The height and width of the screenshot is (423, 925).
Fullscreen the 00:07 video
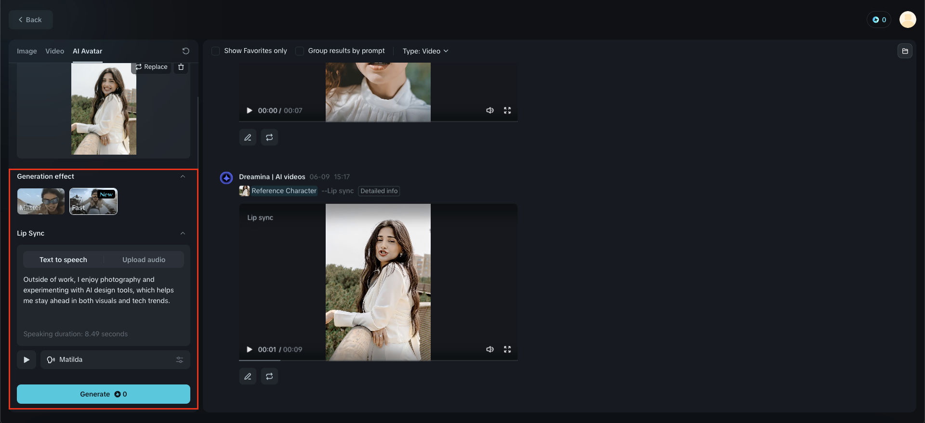tap(507, 110)
